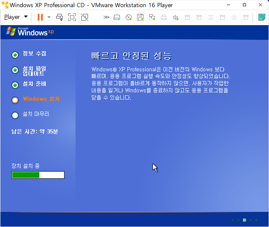Click the Windows XP logo
The width and height of the screenshot is (269, 227).
[30, 31]
